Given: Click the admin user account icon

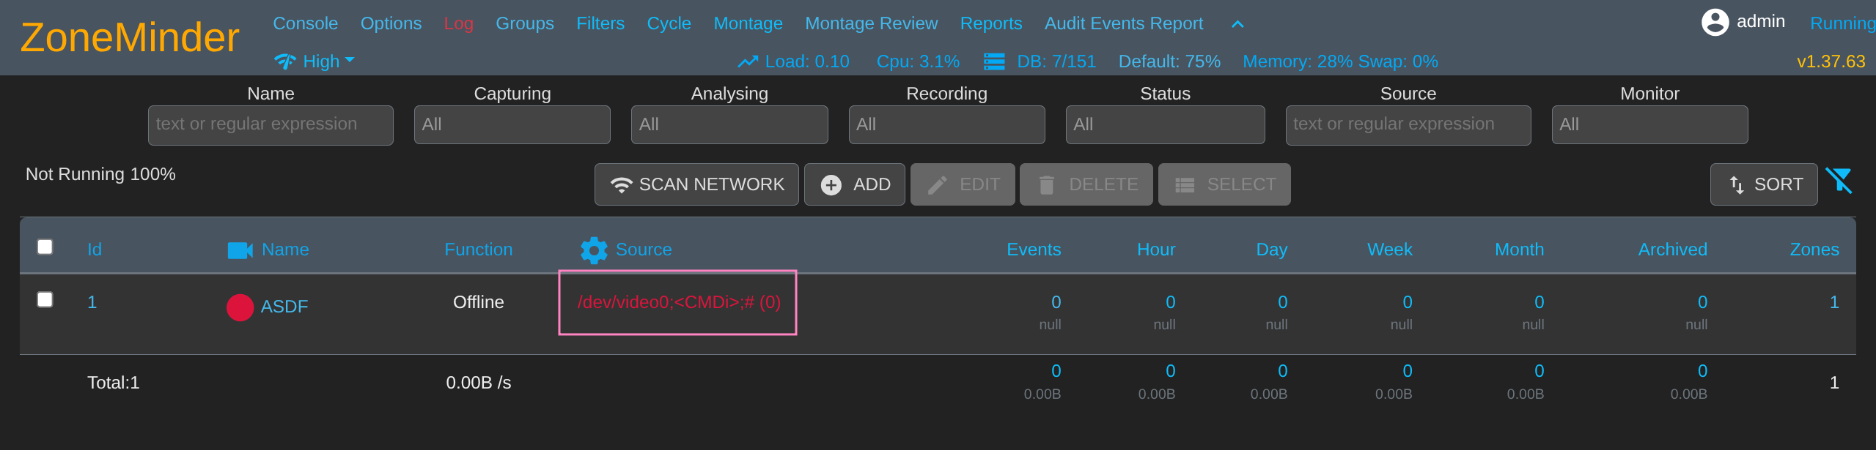Looking at the screenshot, I should point(1715,22).
